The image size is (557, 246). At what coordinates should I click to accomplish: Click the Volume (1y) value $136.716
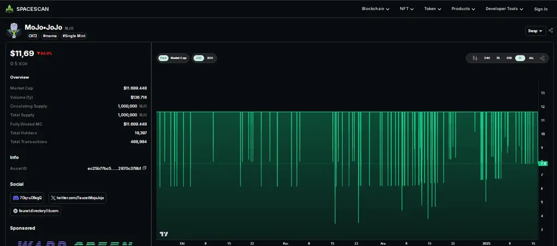139,97
